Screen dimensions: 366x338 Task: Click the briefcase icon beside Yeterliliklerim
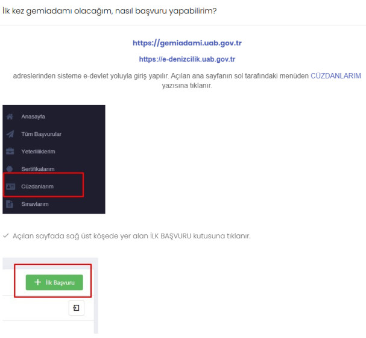pyautogui.click(x=10, y=151)
